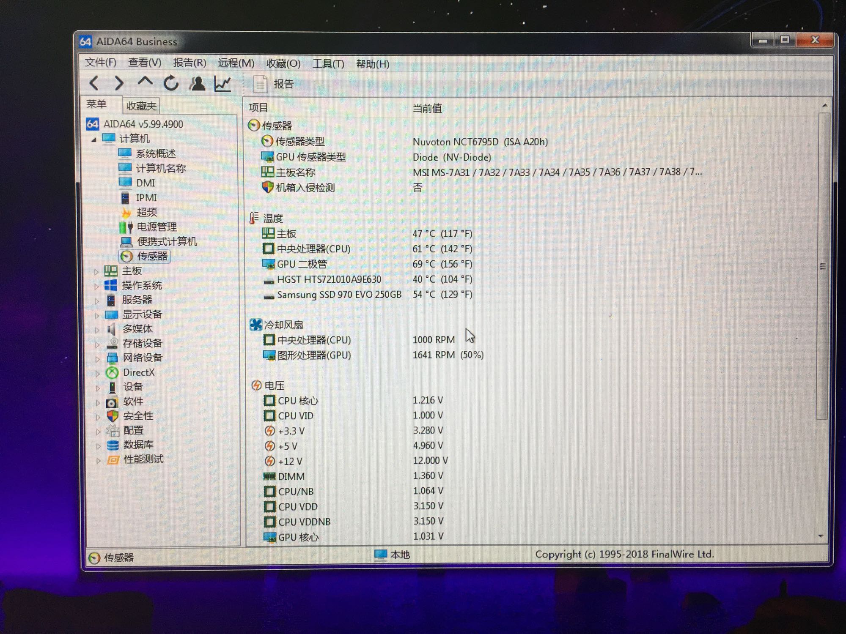Click the 温度 thermometer section icon
Image resolution: width=846 pixels, height=634 pixels.
254,218
